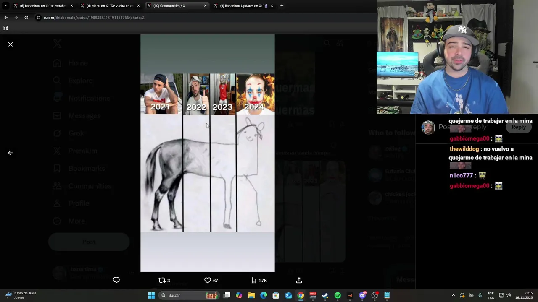Image resolution: width=538 pixels, height=302 pixels.
Task: Open the share upload icon
Action: 299,280
